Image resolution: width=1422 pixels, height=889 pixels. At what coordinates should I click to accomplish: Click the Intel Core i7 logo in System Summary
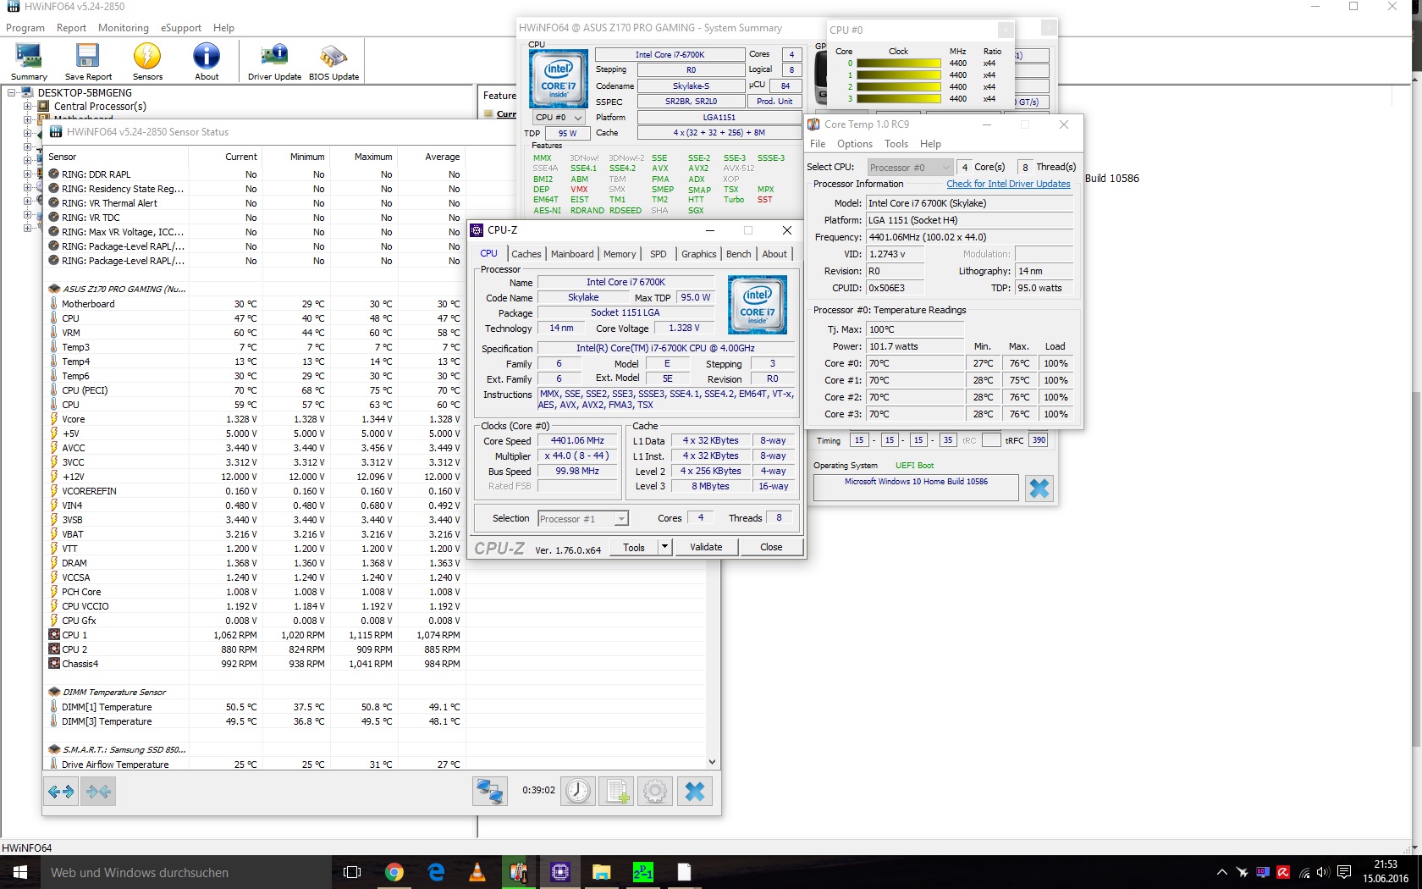tap(559, 79)
